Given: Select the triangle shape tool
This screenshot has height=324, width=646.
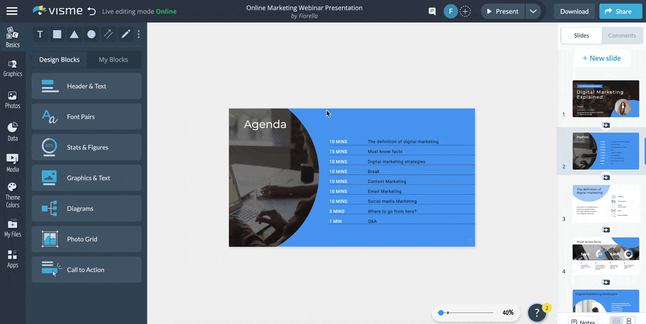Looking at the screenshot, I should point(74,34).
